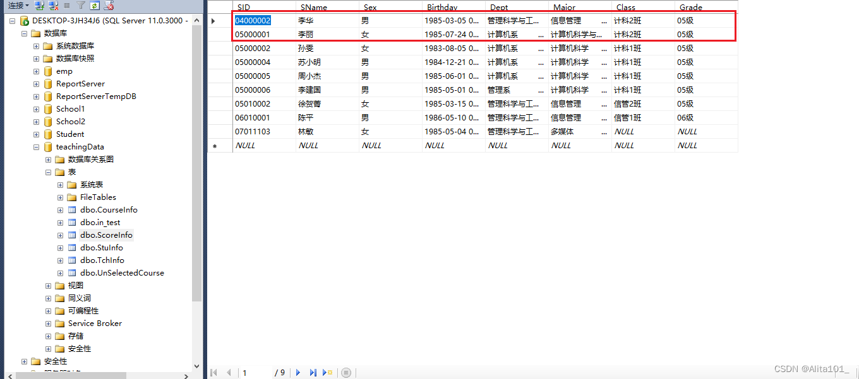Click the stop query execution button
859x379 pixels.
pyautogui.click(x=346, y=372)
